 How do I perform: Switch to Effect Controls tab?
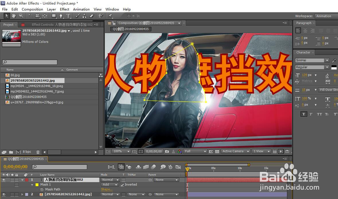[62, 25]
